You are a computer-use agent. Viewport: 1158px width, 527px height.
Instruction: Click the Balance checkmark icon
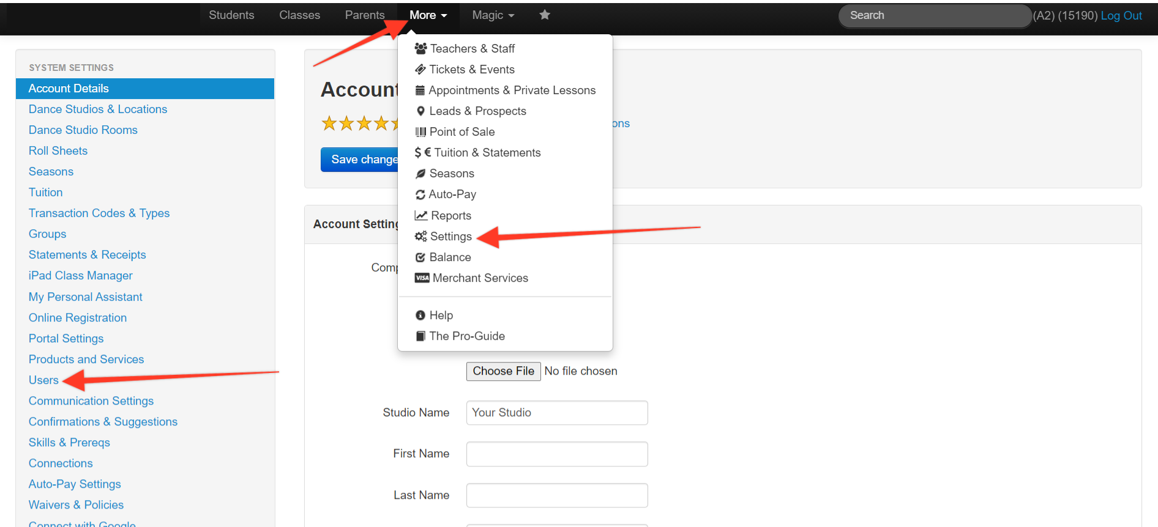tap(420, 257)
